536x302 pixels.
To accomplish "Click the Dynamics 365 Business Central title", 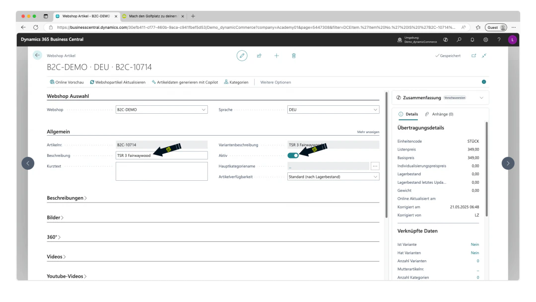I will point(52,39).
